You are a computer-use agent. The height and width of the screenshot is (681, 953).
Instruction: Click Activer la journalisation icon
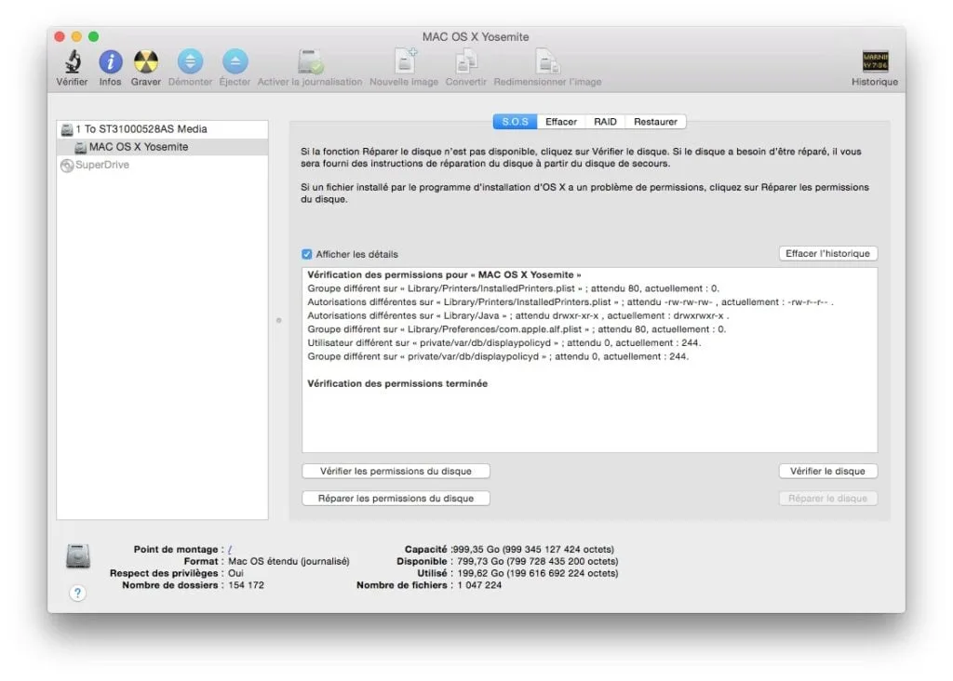(310, 61)
